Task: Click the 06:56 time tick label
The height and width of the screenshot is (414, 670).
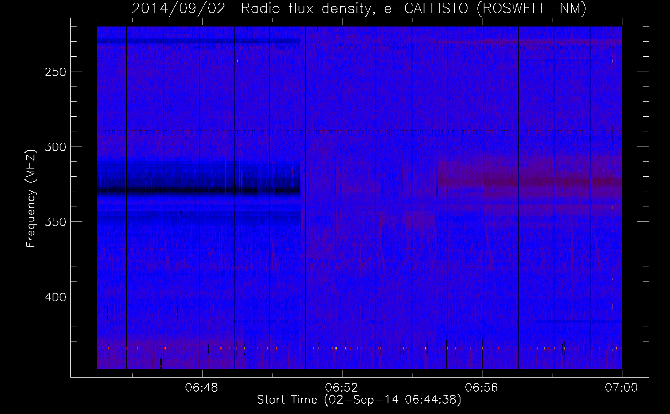Action: 482,388
